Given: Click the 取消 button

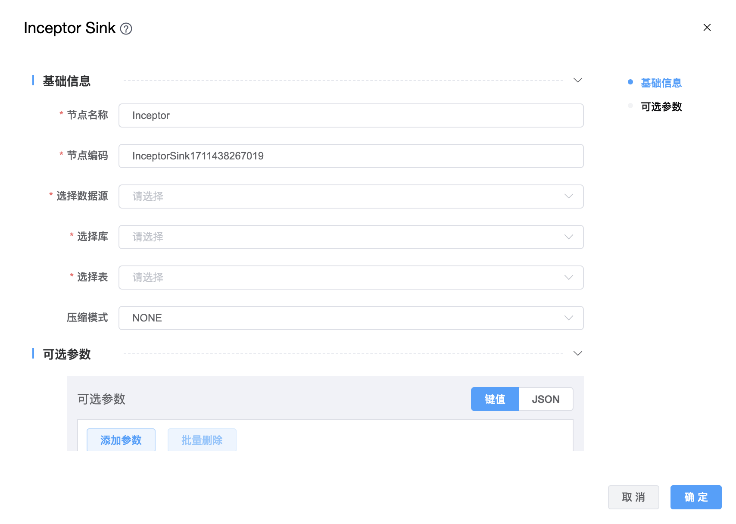Looking at the screenshot, I should 633,497.
